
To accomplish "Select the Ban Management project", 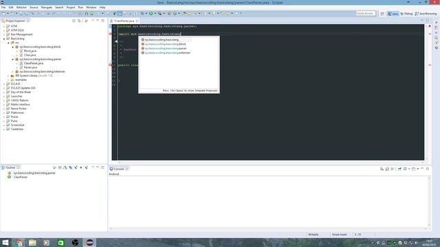I will pos(21,34).
